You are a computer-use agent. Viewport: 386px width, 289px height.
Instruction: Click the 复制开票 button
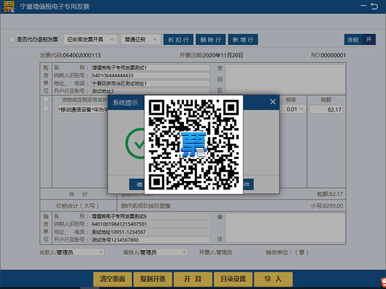152,279
